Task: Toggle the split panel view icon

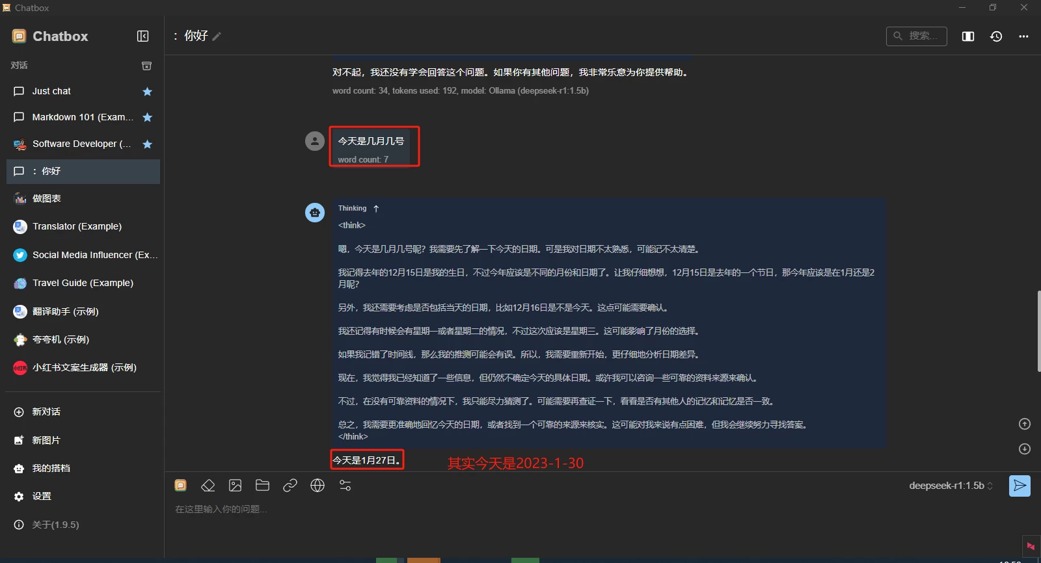Action: [x=968, y=36]
